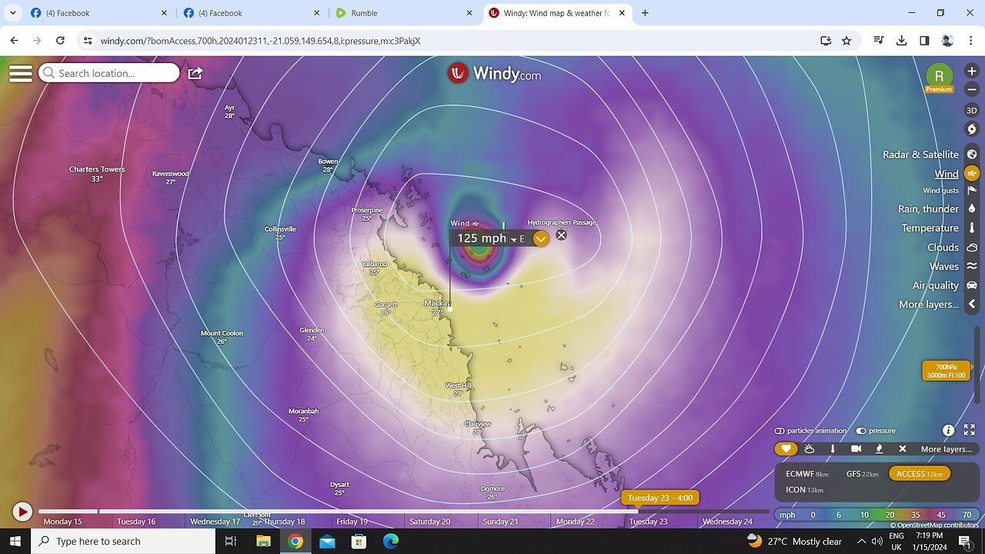This screenshot has width=985, height=554.
Task: Select the ICON 13km model
Action: point(804,490)
